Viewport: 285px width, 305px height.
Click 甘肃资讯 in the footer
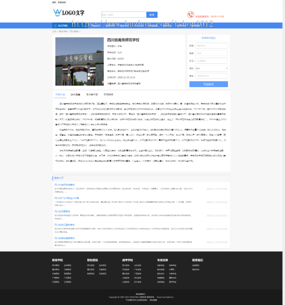(103, 274)
